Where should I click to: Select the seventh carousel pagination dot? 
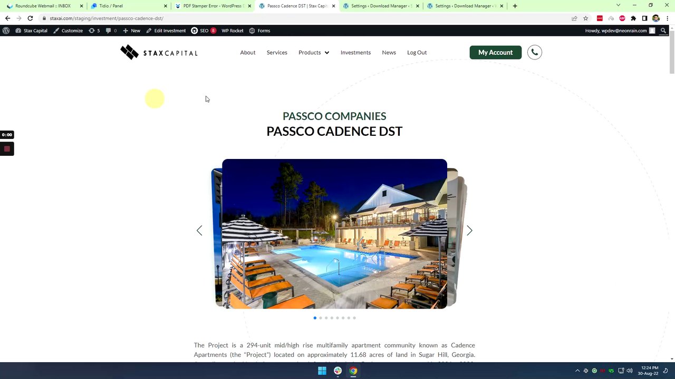[349, 318]
